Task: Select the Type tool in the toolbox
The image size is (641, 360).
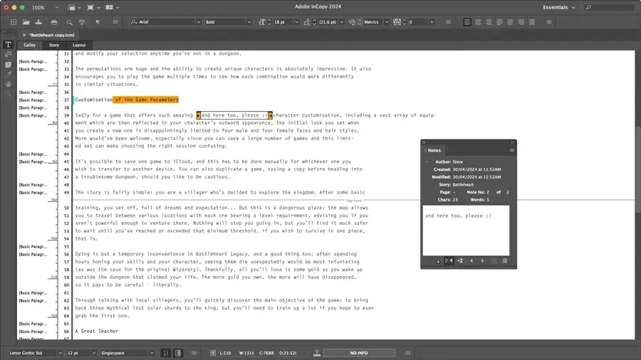Action: [x=8, y=45]
